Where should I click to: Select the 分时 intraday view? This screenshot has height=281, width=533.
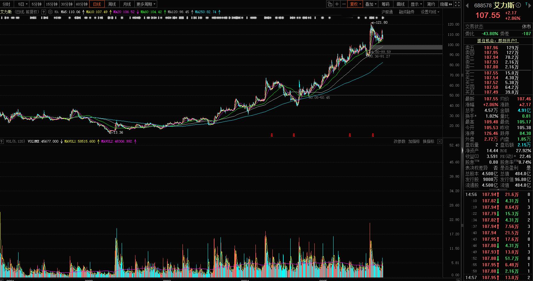[6, 4]
